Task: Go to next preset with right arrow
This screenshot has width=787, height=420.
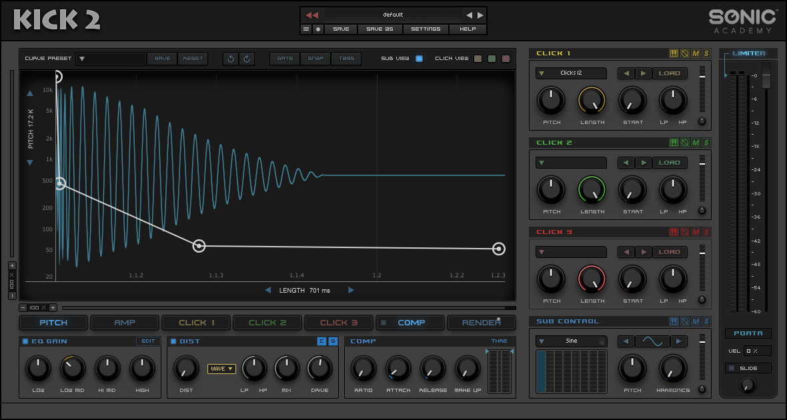Action: point(480,15)
